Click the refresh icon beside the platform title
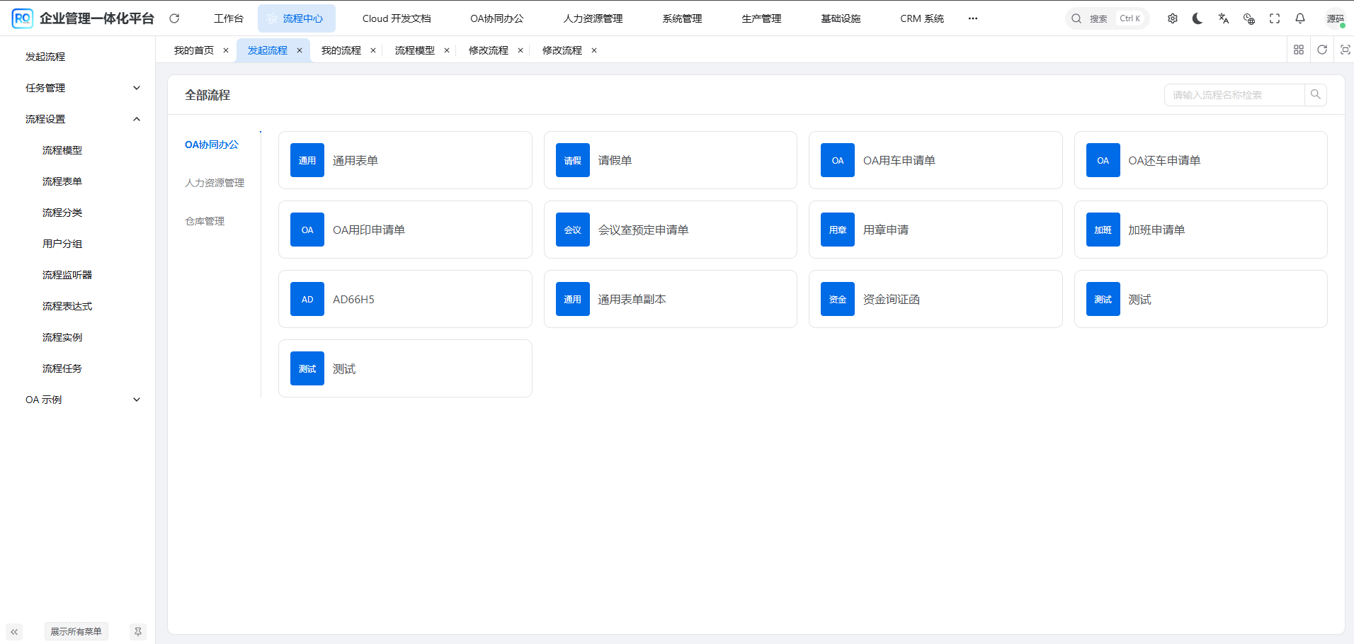 (174, 18)
